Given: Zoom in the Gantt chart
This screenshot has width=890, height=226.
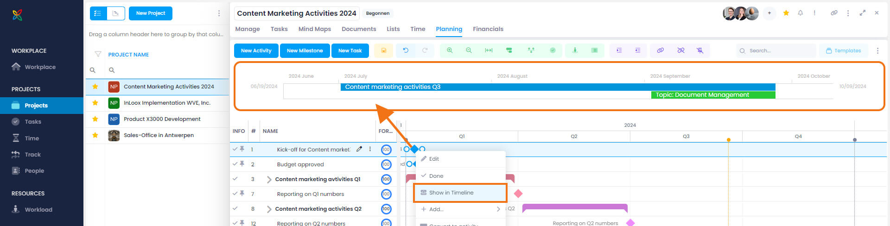Looking at the screenshot, I should pyautogui.click(x=450, y=50).
